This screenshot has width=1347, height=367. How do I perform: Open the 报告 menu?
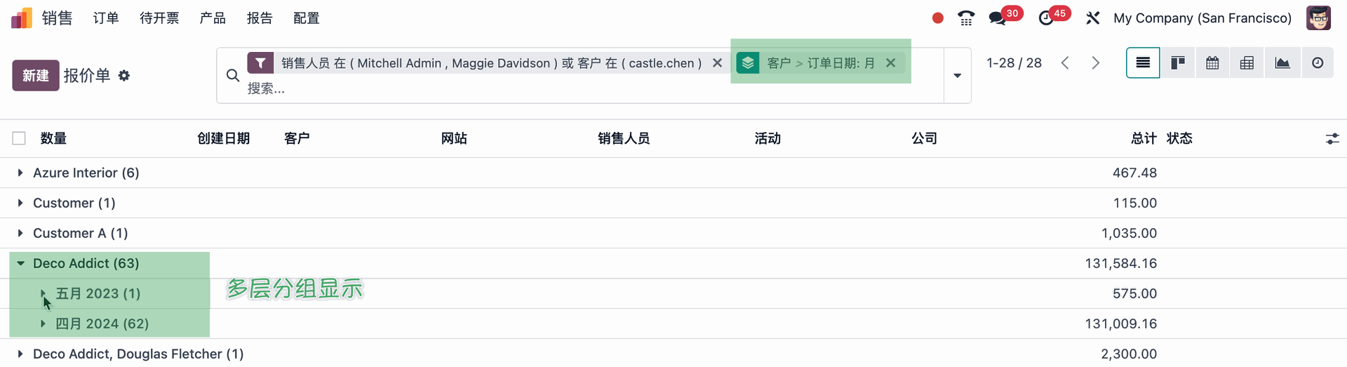[260, 18]
